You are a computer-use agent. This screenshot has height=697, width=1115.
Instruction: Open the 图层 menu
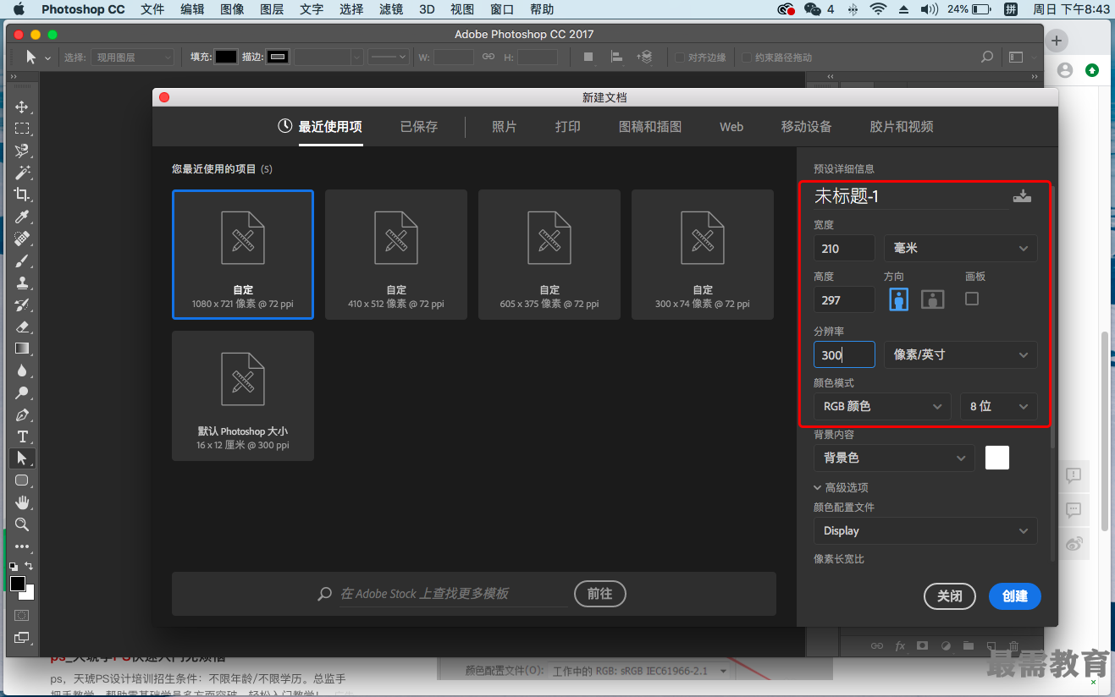tap(272, 9)
